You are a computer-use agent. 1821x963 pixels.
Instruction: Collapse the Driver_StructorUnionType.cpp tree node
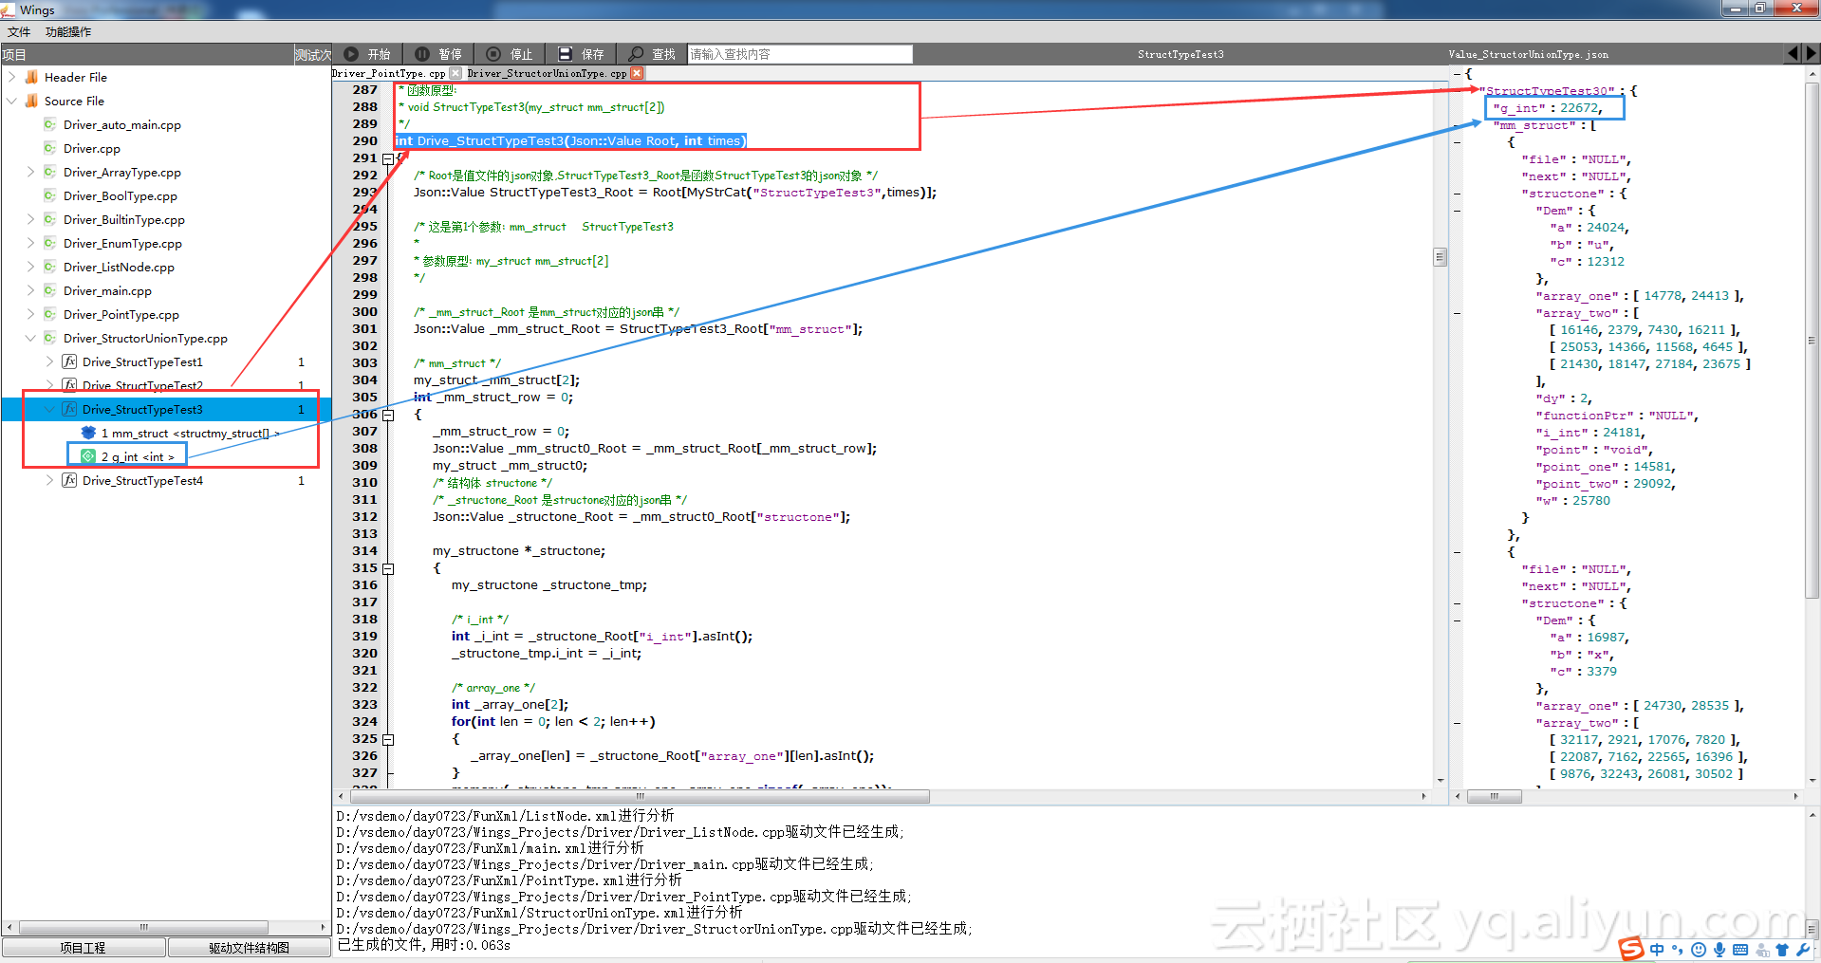(30, 338)
